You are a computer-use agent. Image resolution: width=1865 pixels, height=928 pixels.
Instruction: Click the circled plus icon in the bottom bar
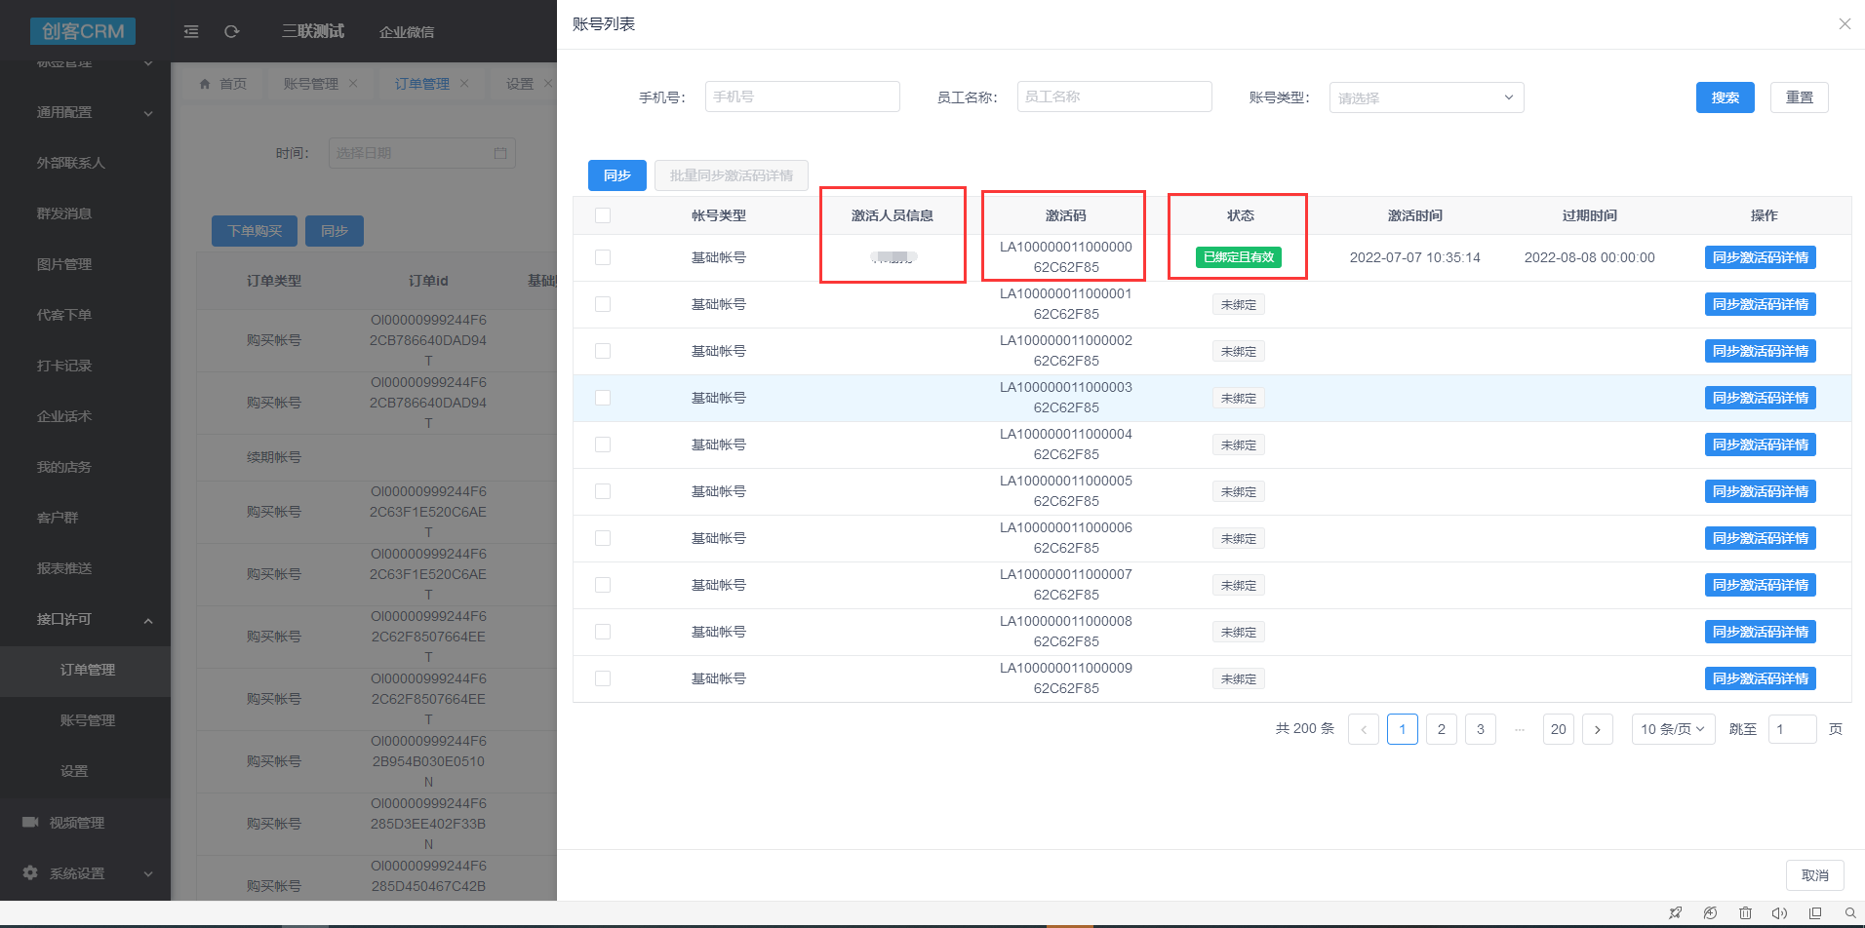click(x=1710, y=913)
